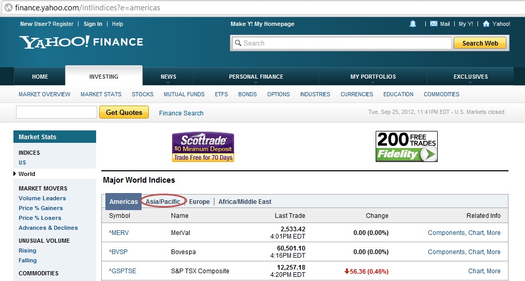Click the black arrow marker beside World
The width and height of the screenshot is (525, 281).
[15, 174]
